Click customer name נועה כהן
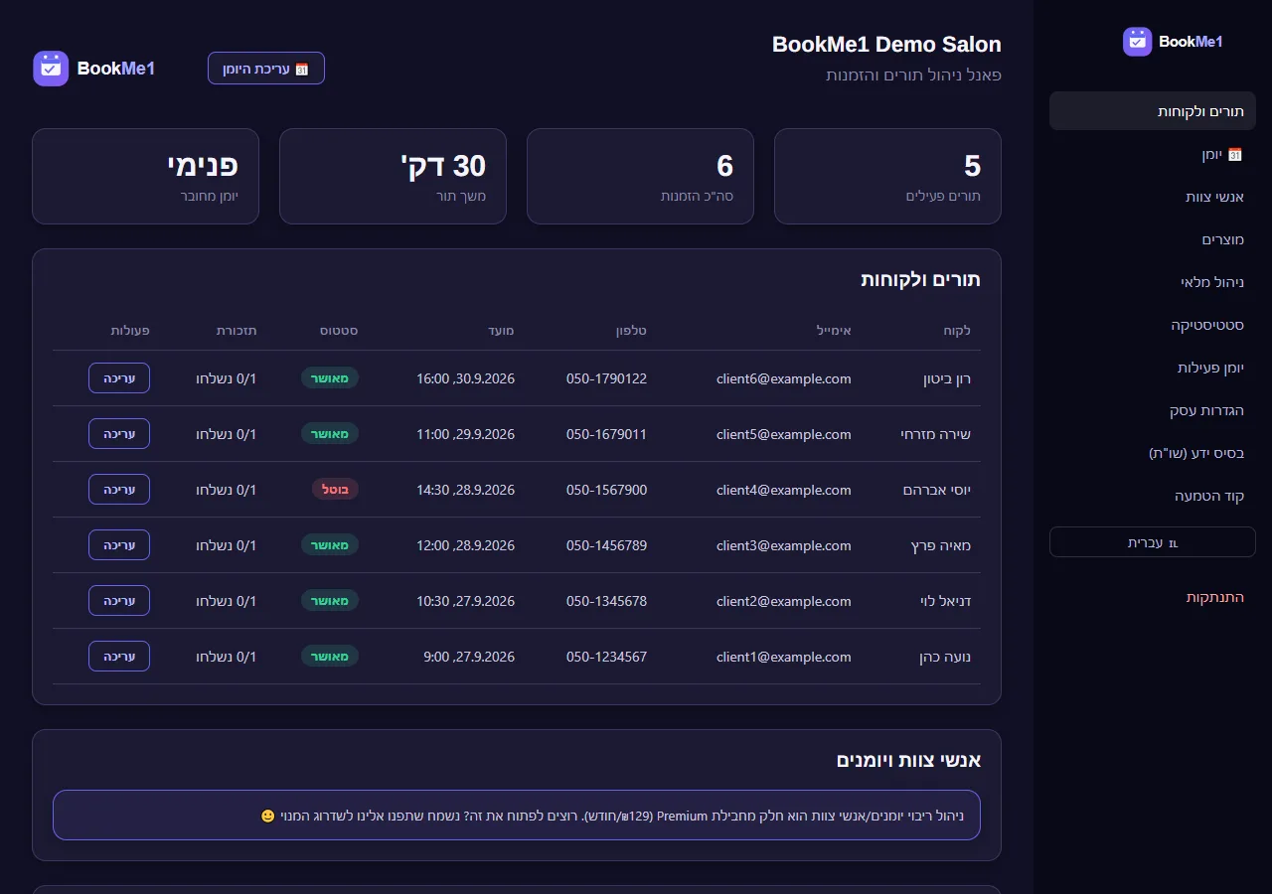Image resolution: width=1272 pixels, height=894 pixels. (945, 657)
